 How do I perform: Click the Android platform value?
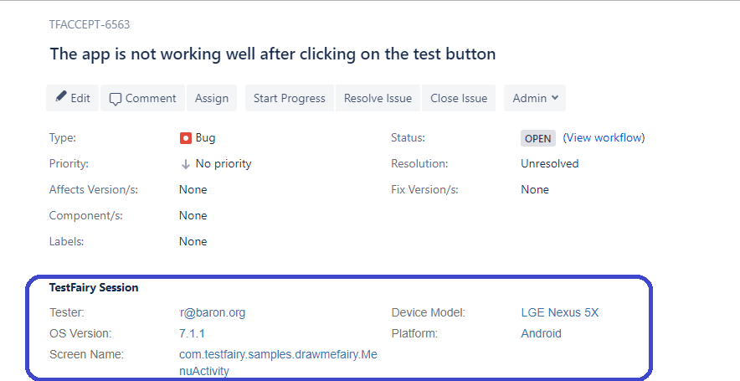click(x=541, y=333)
